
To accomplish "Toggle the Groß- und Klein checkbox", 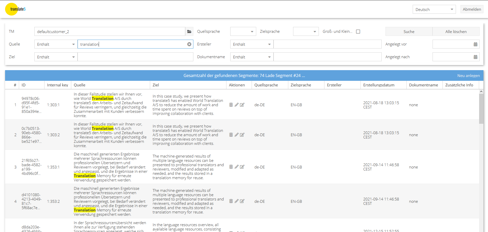I will point(358,32).
